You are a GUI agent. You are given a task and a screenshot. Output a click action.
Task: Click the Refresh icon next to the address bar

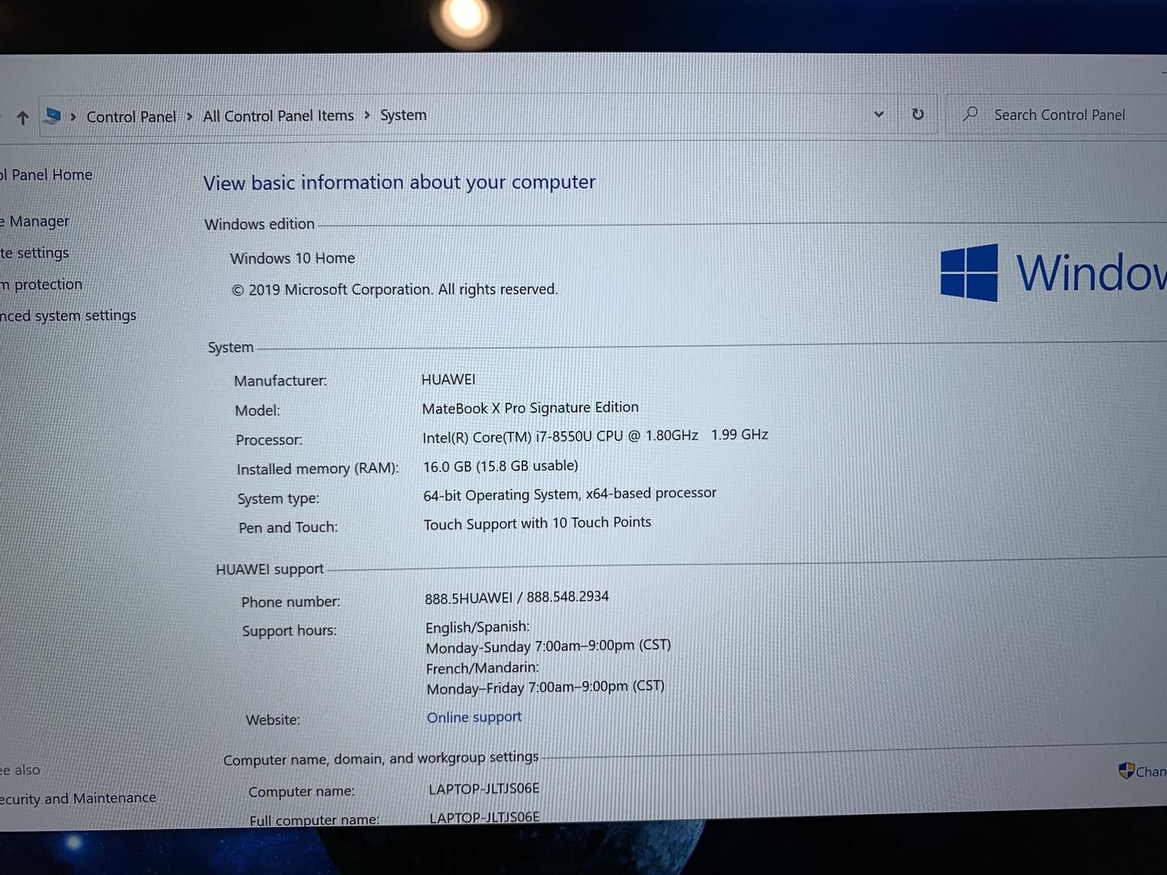[x=918, y=114]
